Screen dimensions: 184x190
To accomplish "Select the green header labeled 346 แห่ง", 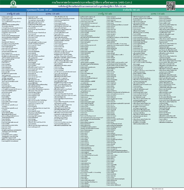I will [x=132, y=10].
